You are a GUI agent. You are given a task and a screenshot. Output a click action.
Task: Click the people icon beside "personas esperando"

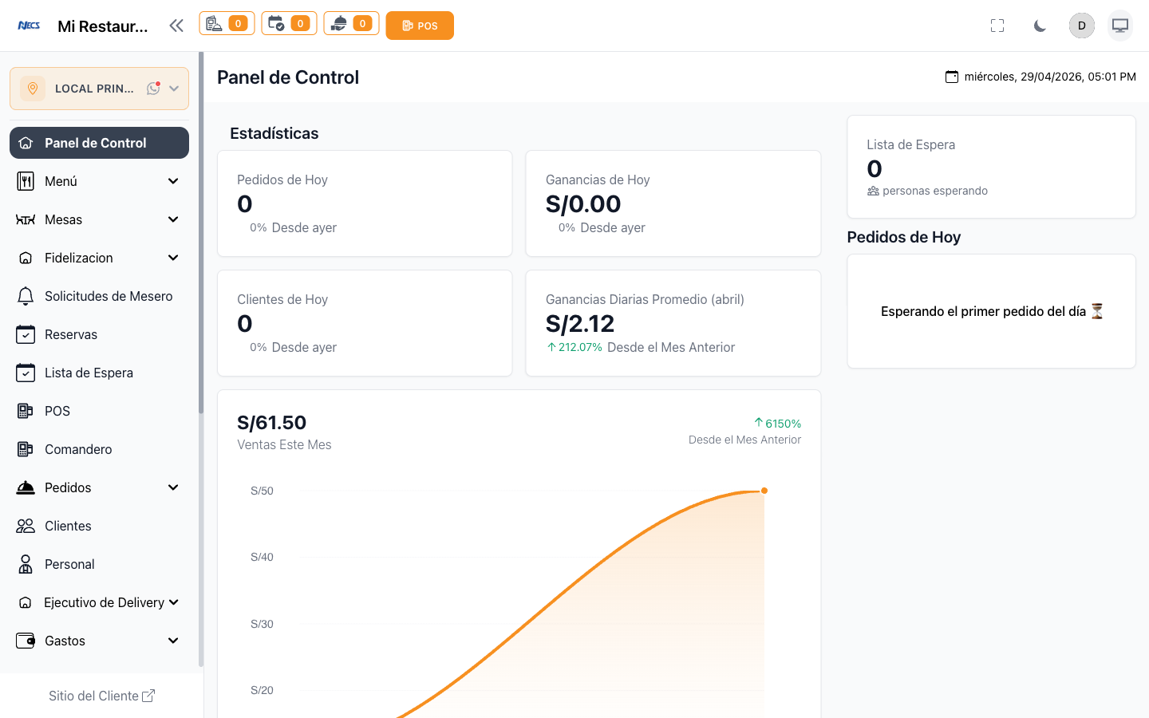873,191
